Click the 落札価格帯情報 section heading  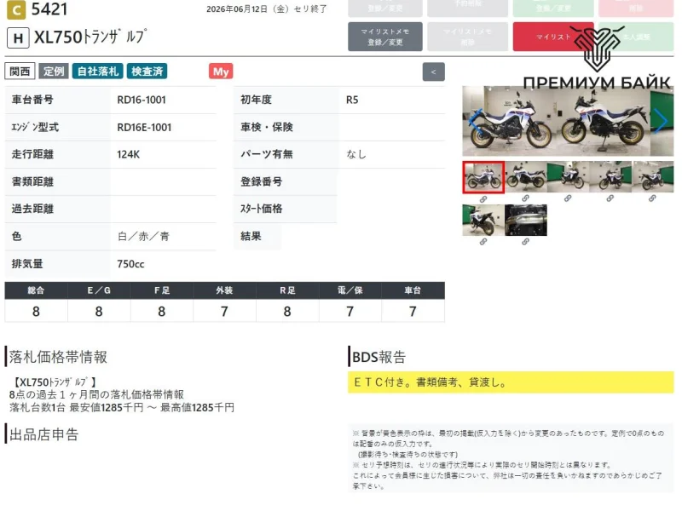(x=58, y=357)
